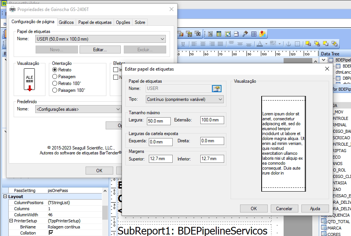Click the paintbrush icon in the toolbar
The width and height of the screenshot is (351, 236).
click(x=245, y=34)
